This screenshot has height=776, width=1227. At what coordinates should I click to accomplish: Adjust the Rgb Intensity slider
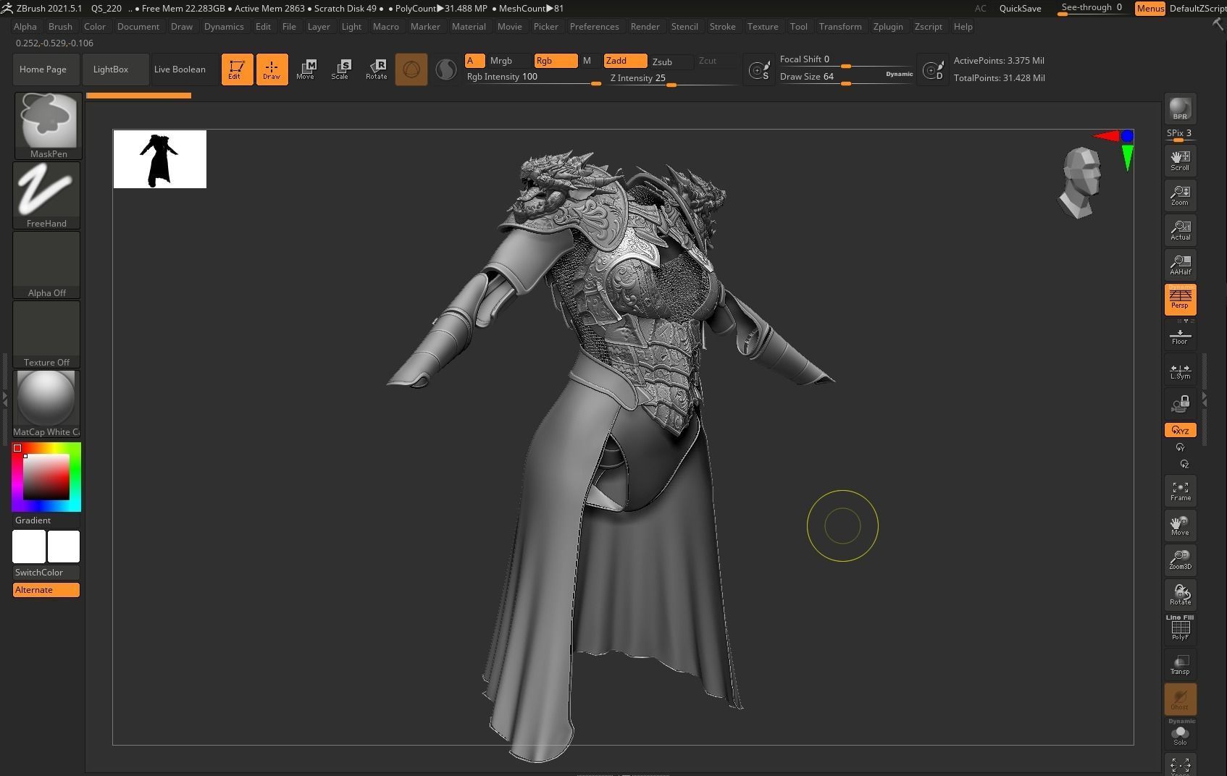click(x=533, y=77)
